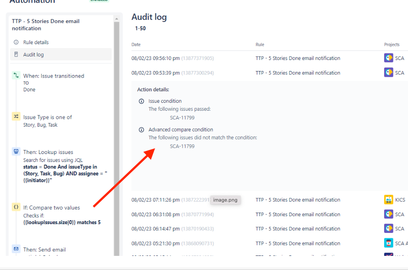Click the SCA project icon for 09:53:39 entry
Image resolution: width=408 pixels, height=270 pixels.
click(389, 72)
